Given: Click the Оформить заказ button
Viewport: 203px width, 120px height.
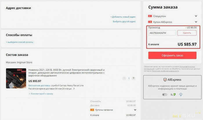Looking at the screenshot, I should [x=172, y=55].
